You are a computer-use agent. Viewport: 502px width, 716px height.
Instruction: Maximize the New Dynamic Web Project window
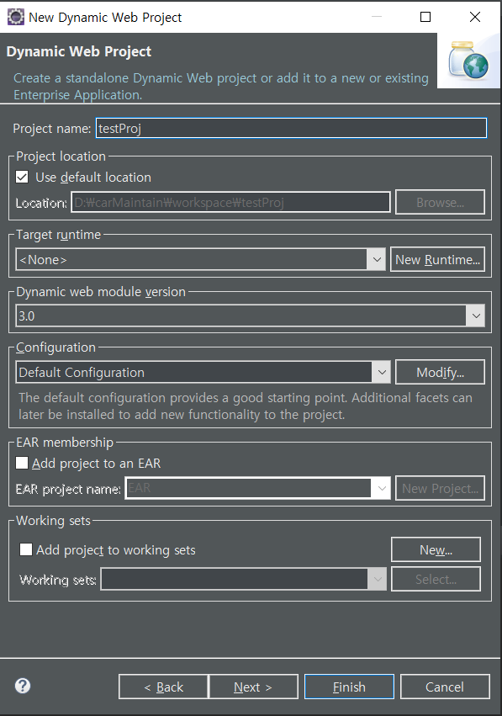point(425,17)
